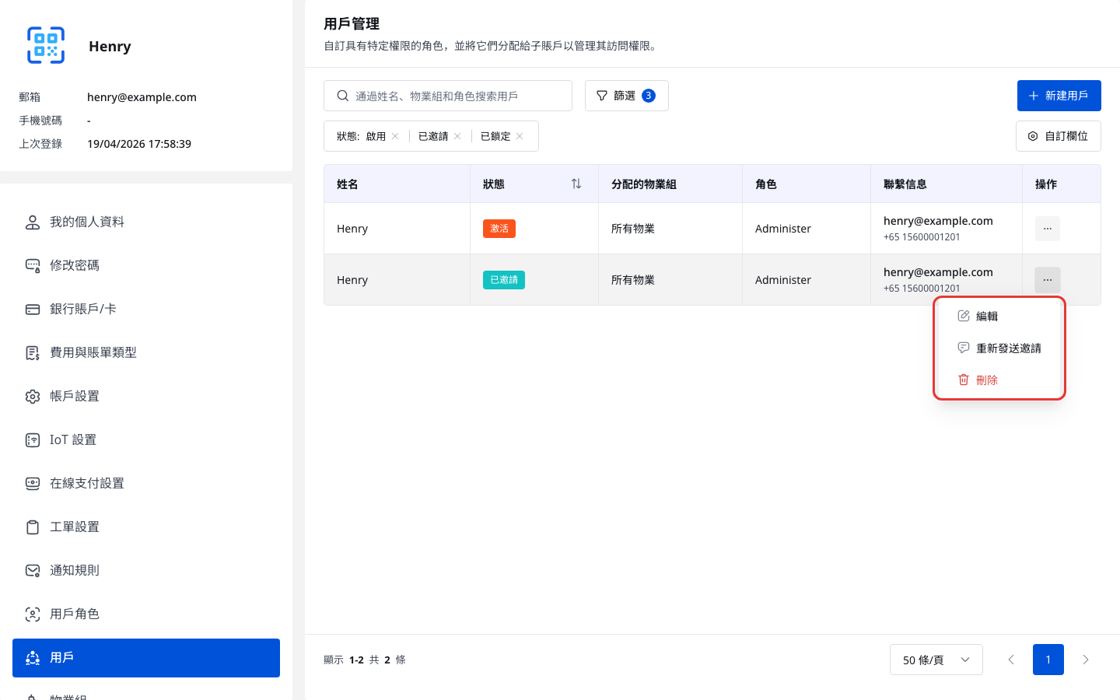Viewport: 1120px width, 700px height.
Task: Remove the 已鎖定 filter tag
Action: pos(520,136)
